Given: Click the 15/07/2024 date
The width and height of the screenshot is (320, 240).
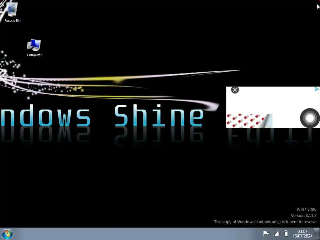Looking at the screenshot, I should tap(302, 236).
